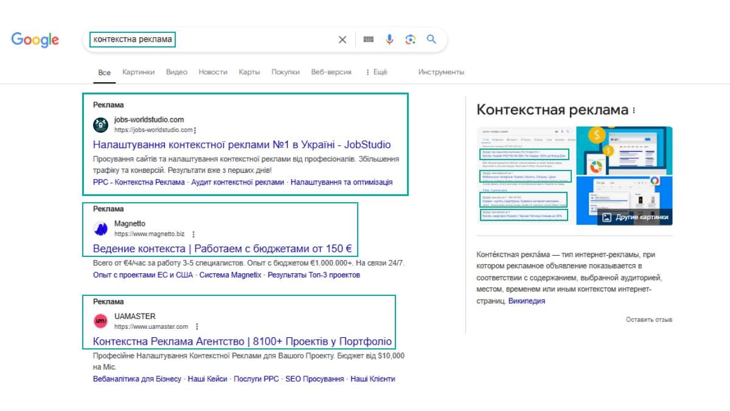
Task: Open Google Lens image search icon
Action: (411, 40)
